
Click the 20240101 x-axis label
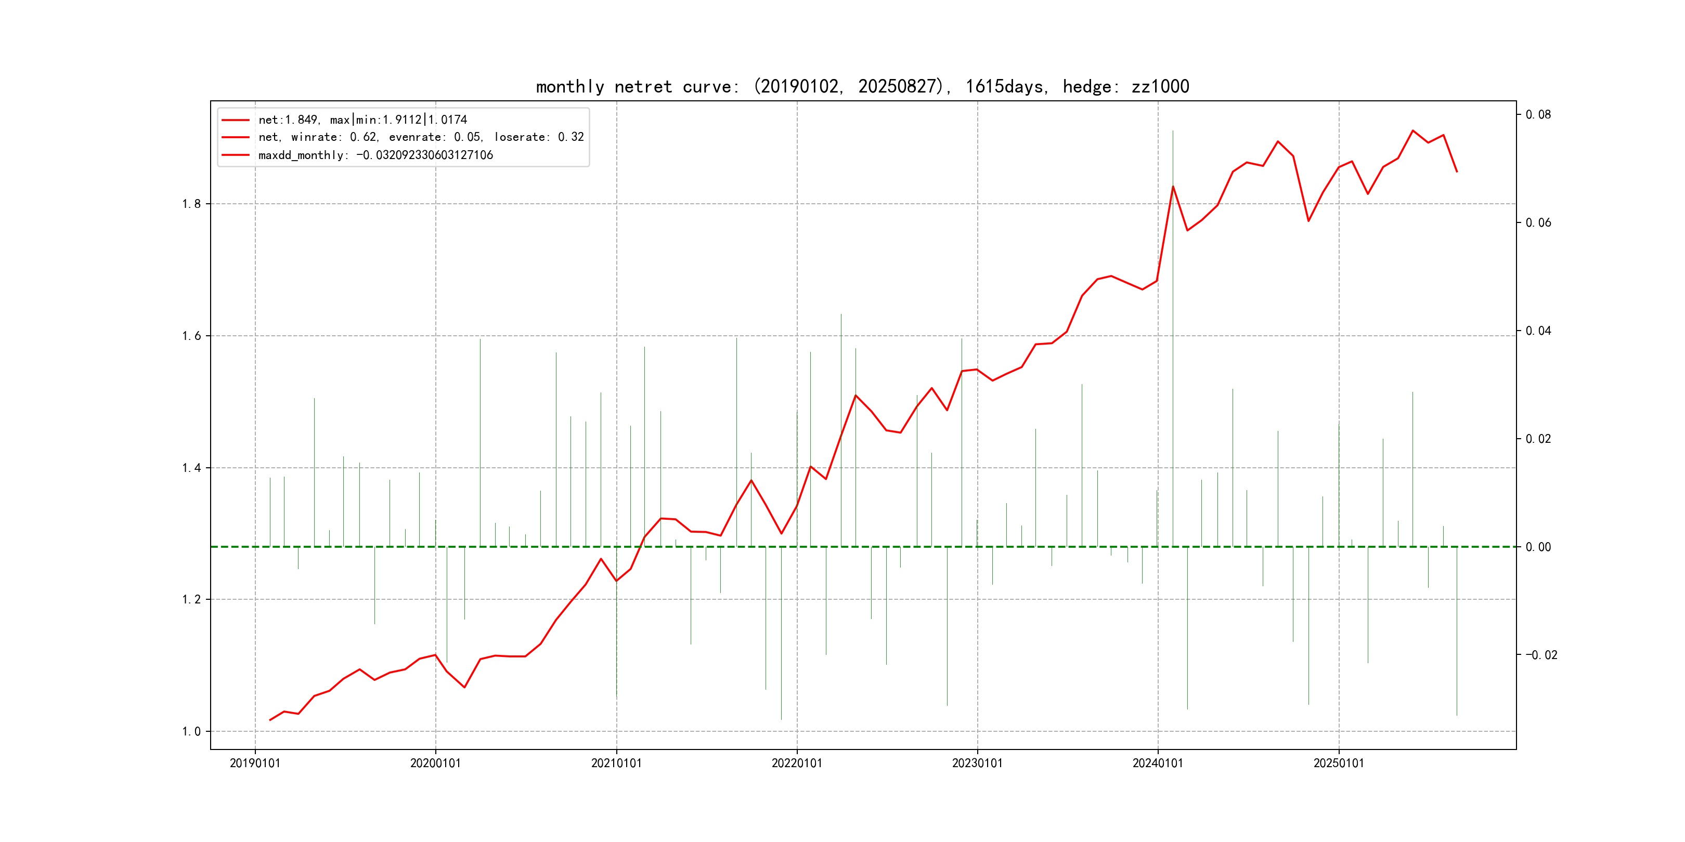tap(1158, 764)
